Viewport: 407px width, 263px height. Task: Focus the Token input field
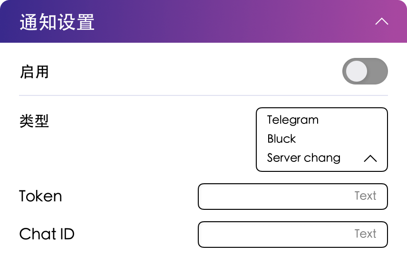(x=276, y=196)
